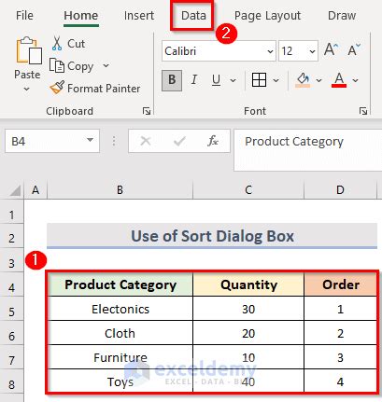Viewport: 382px width, 402px height.
Task: Apply italic formatting
Action: 194,80
